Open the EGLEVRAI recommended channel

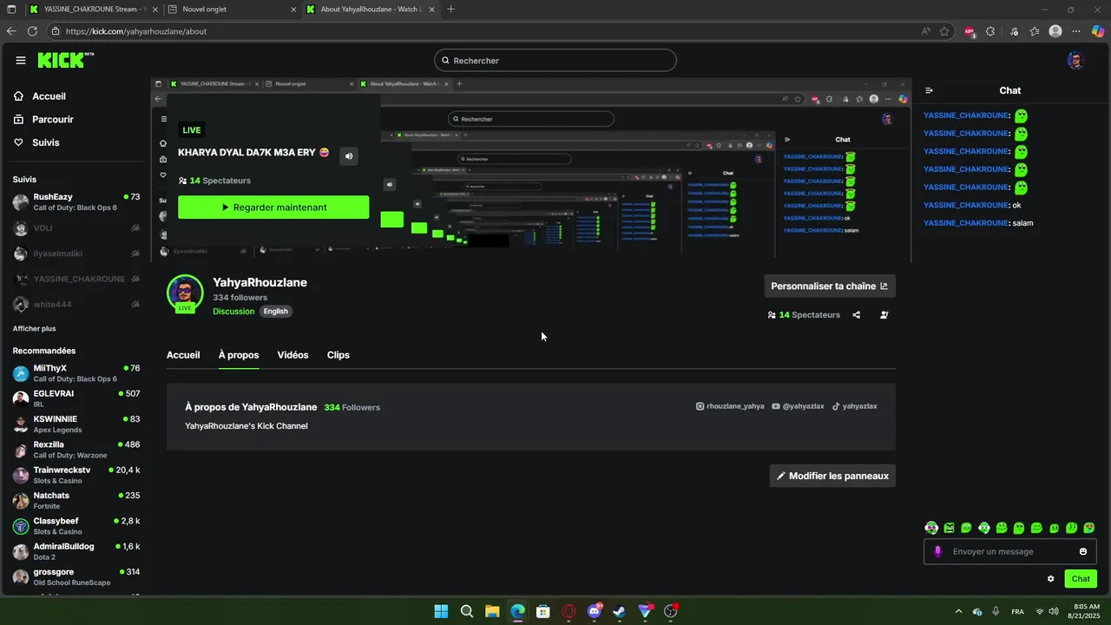[x=76, y=398]
